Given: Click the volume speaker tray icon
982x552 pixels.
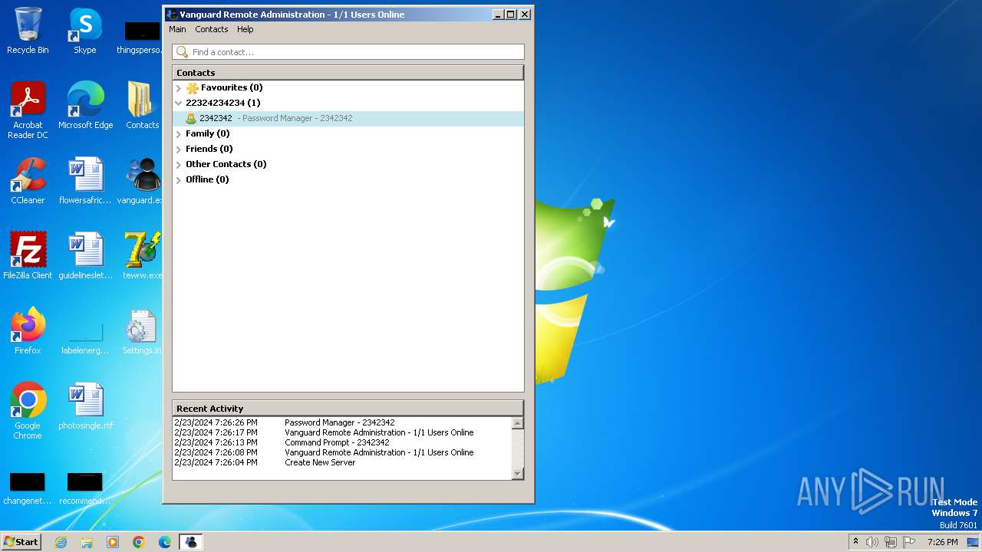Looking at the screenshot, I should point(872,542).
